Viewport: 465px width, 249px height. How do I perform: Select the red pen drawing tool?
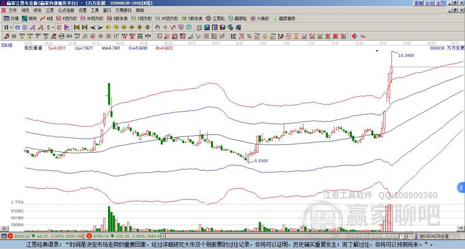pos(6,36)
